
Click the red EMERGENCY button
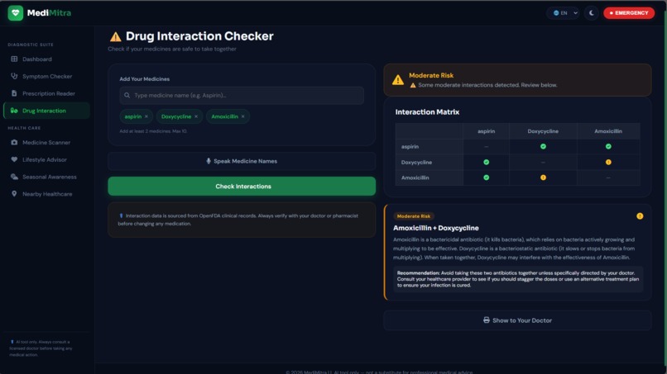coord(629,13)
